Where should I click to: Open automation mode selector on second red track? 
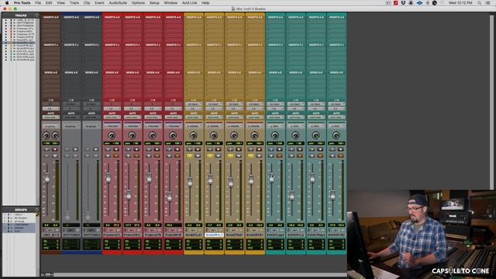(x=133, y=117)
